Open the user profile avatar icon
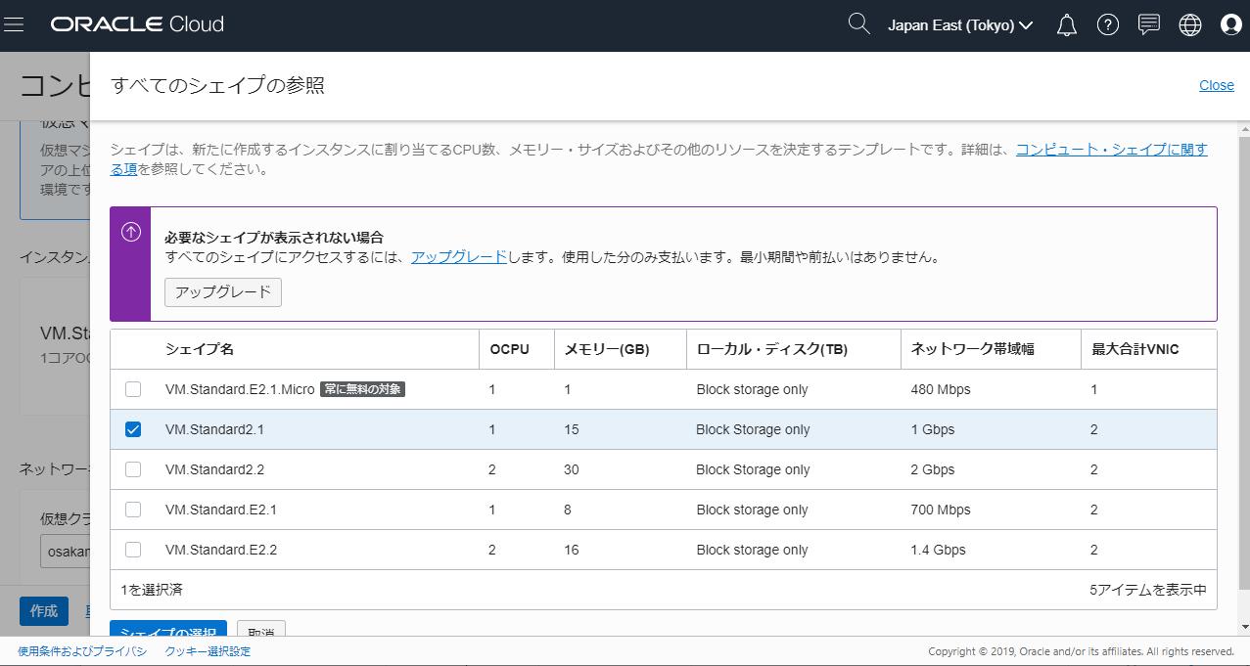This screenshot has width=1250, height=666. [x=1231, y=25]
